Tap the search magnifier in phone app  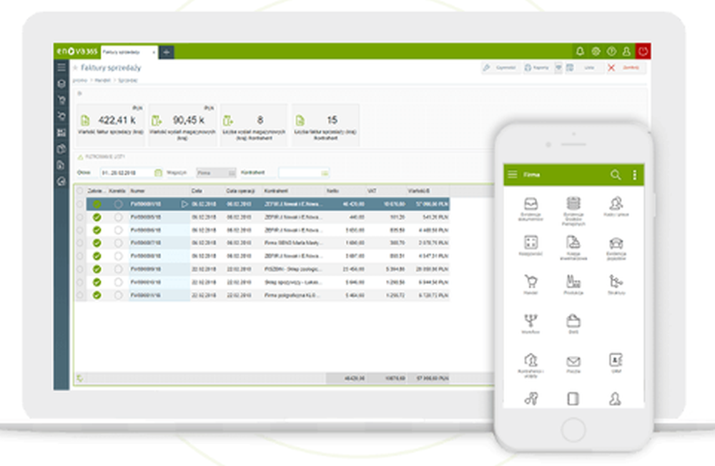pos(615,174)
